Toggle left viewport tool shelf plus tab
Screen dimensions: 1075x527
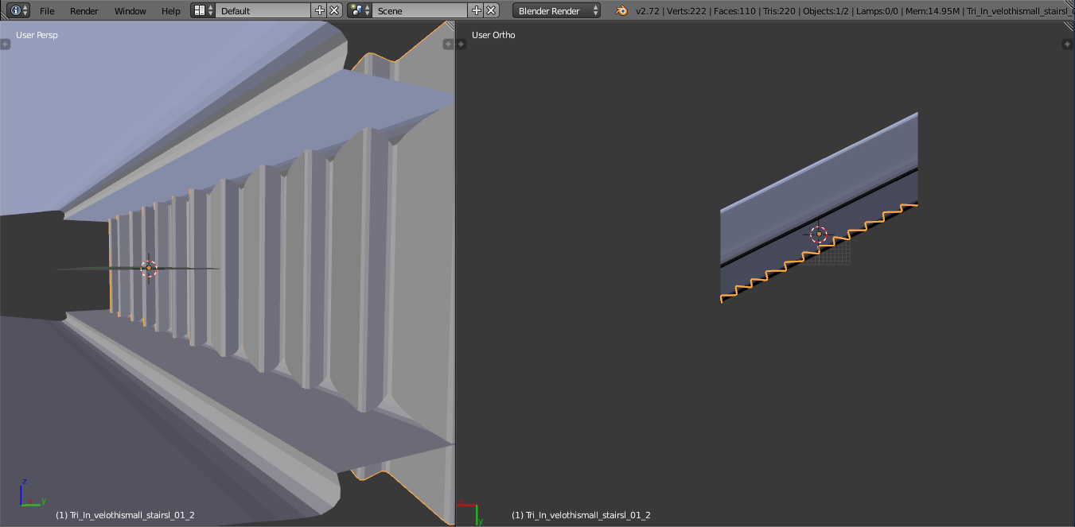coord(5,44)
